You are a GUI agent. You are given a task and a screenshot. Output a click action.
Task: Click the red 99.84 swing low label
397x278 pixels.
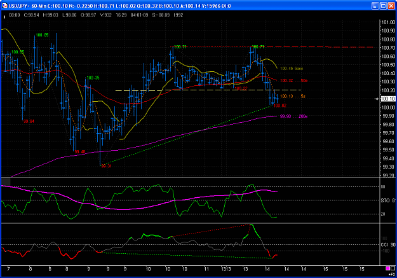(x=29, y=122)
